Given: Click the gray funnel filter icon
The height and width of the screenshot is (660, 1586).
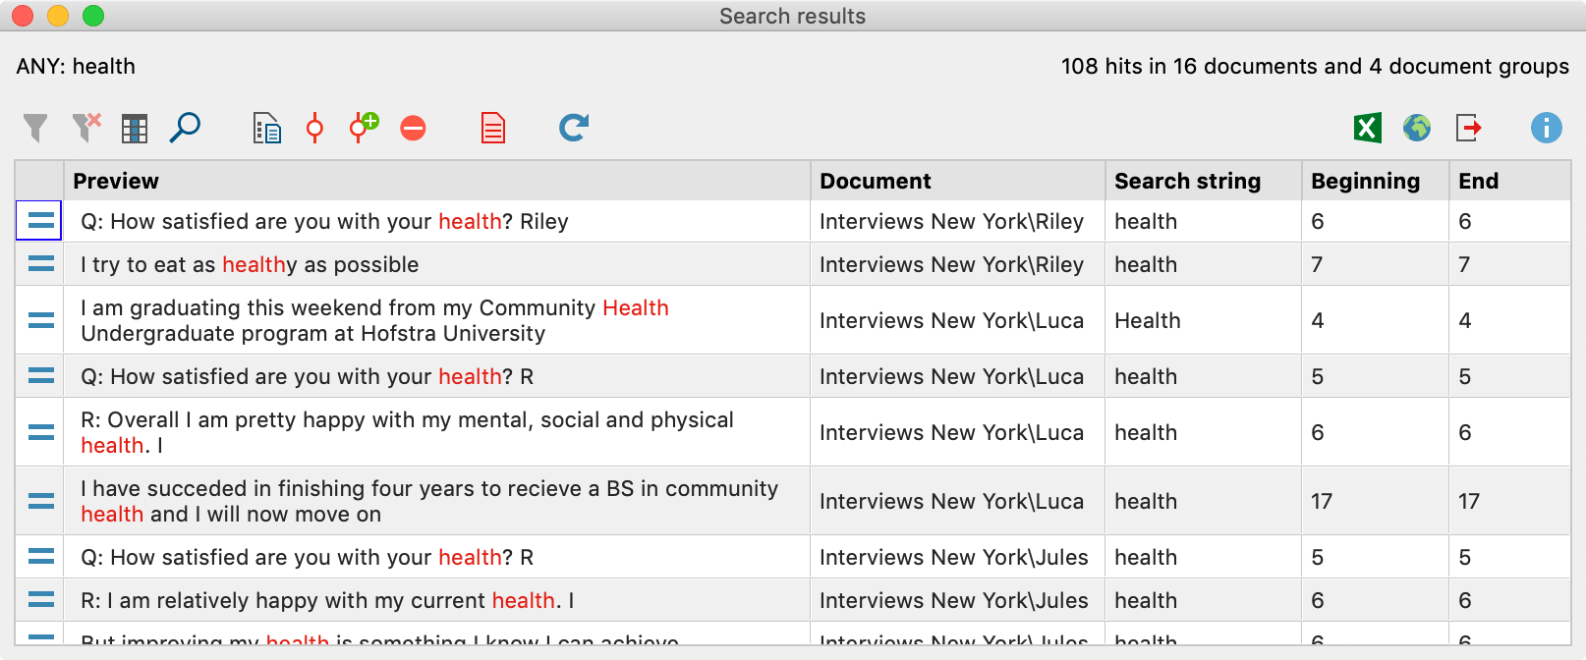Looking at the screenshot, I should tap(35, 128).
